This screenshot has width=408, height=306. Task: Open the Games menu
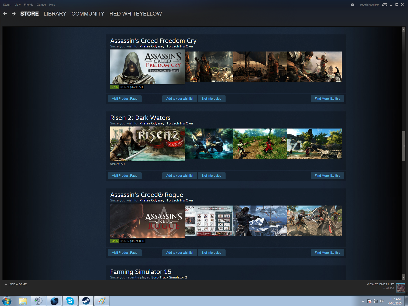click(x=41, y=5)
